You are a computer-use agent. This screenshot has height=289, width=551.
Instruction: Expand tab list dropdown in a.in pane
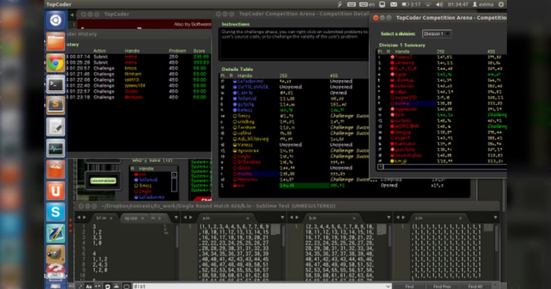281,218
